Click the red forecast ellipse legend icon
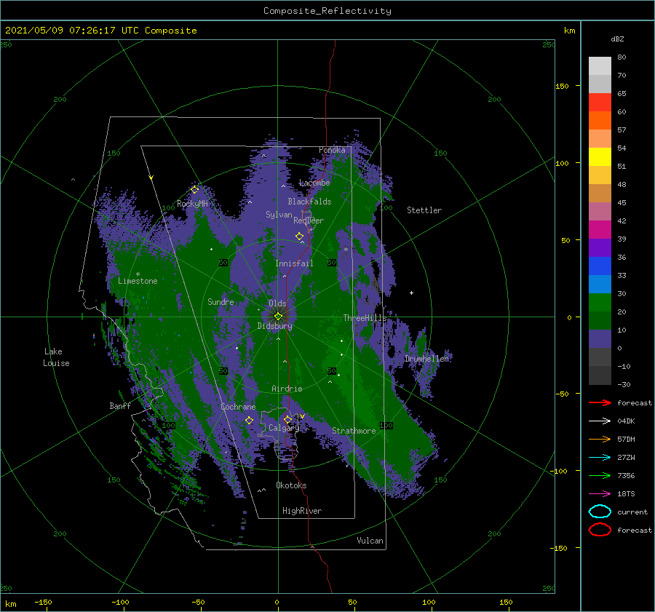The image size is (655, 612). point(600,530)
